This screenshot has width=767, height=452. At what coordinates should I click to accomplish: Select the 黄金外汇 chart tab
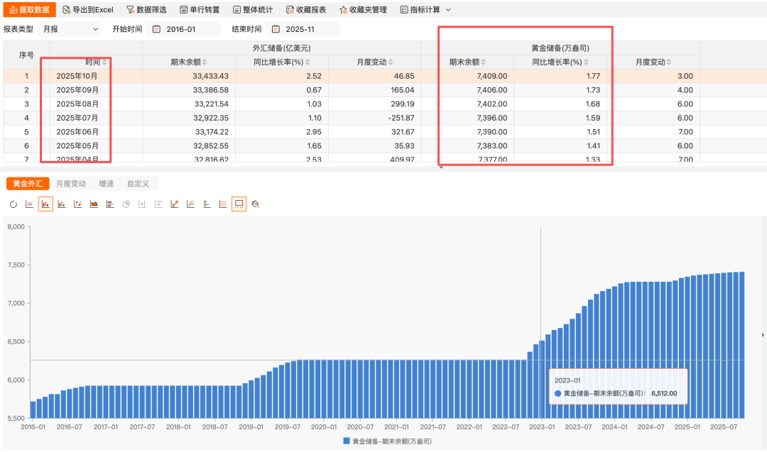click(28, 184)
